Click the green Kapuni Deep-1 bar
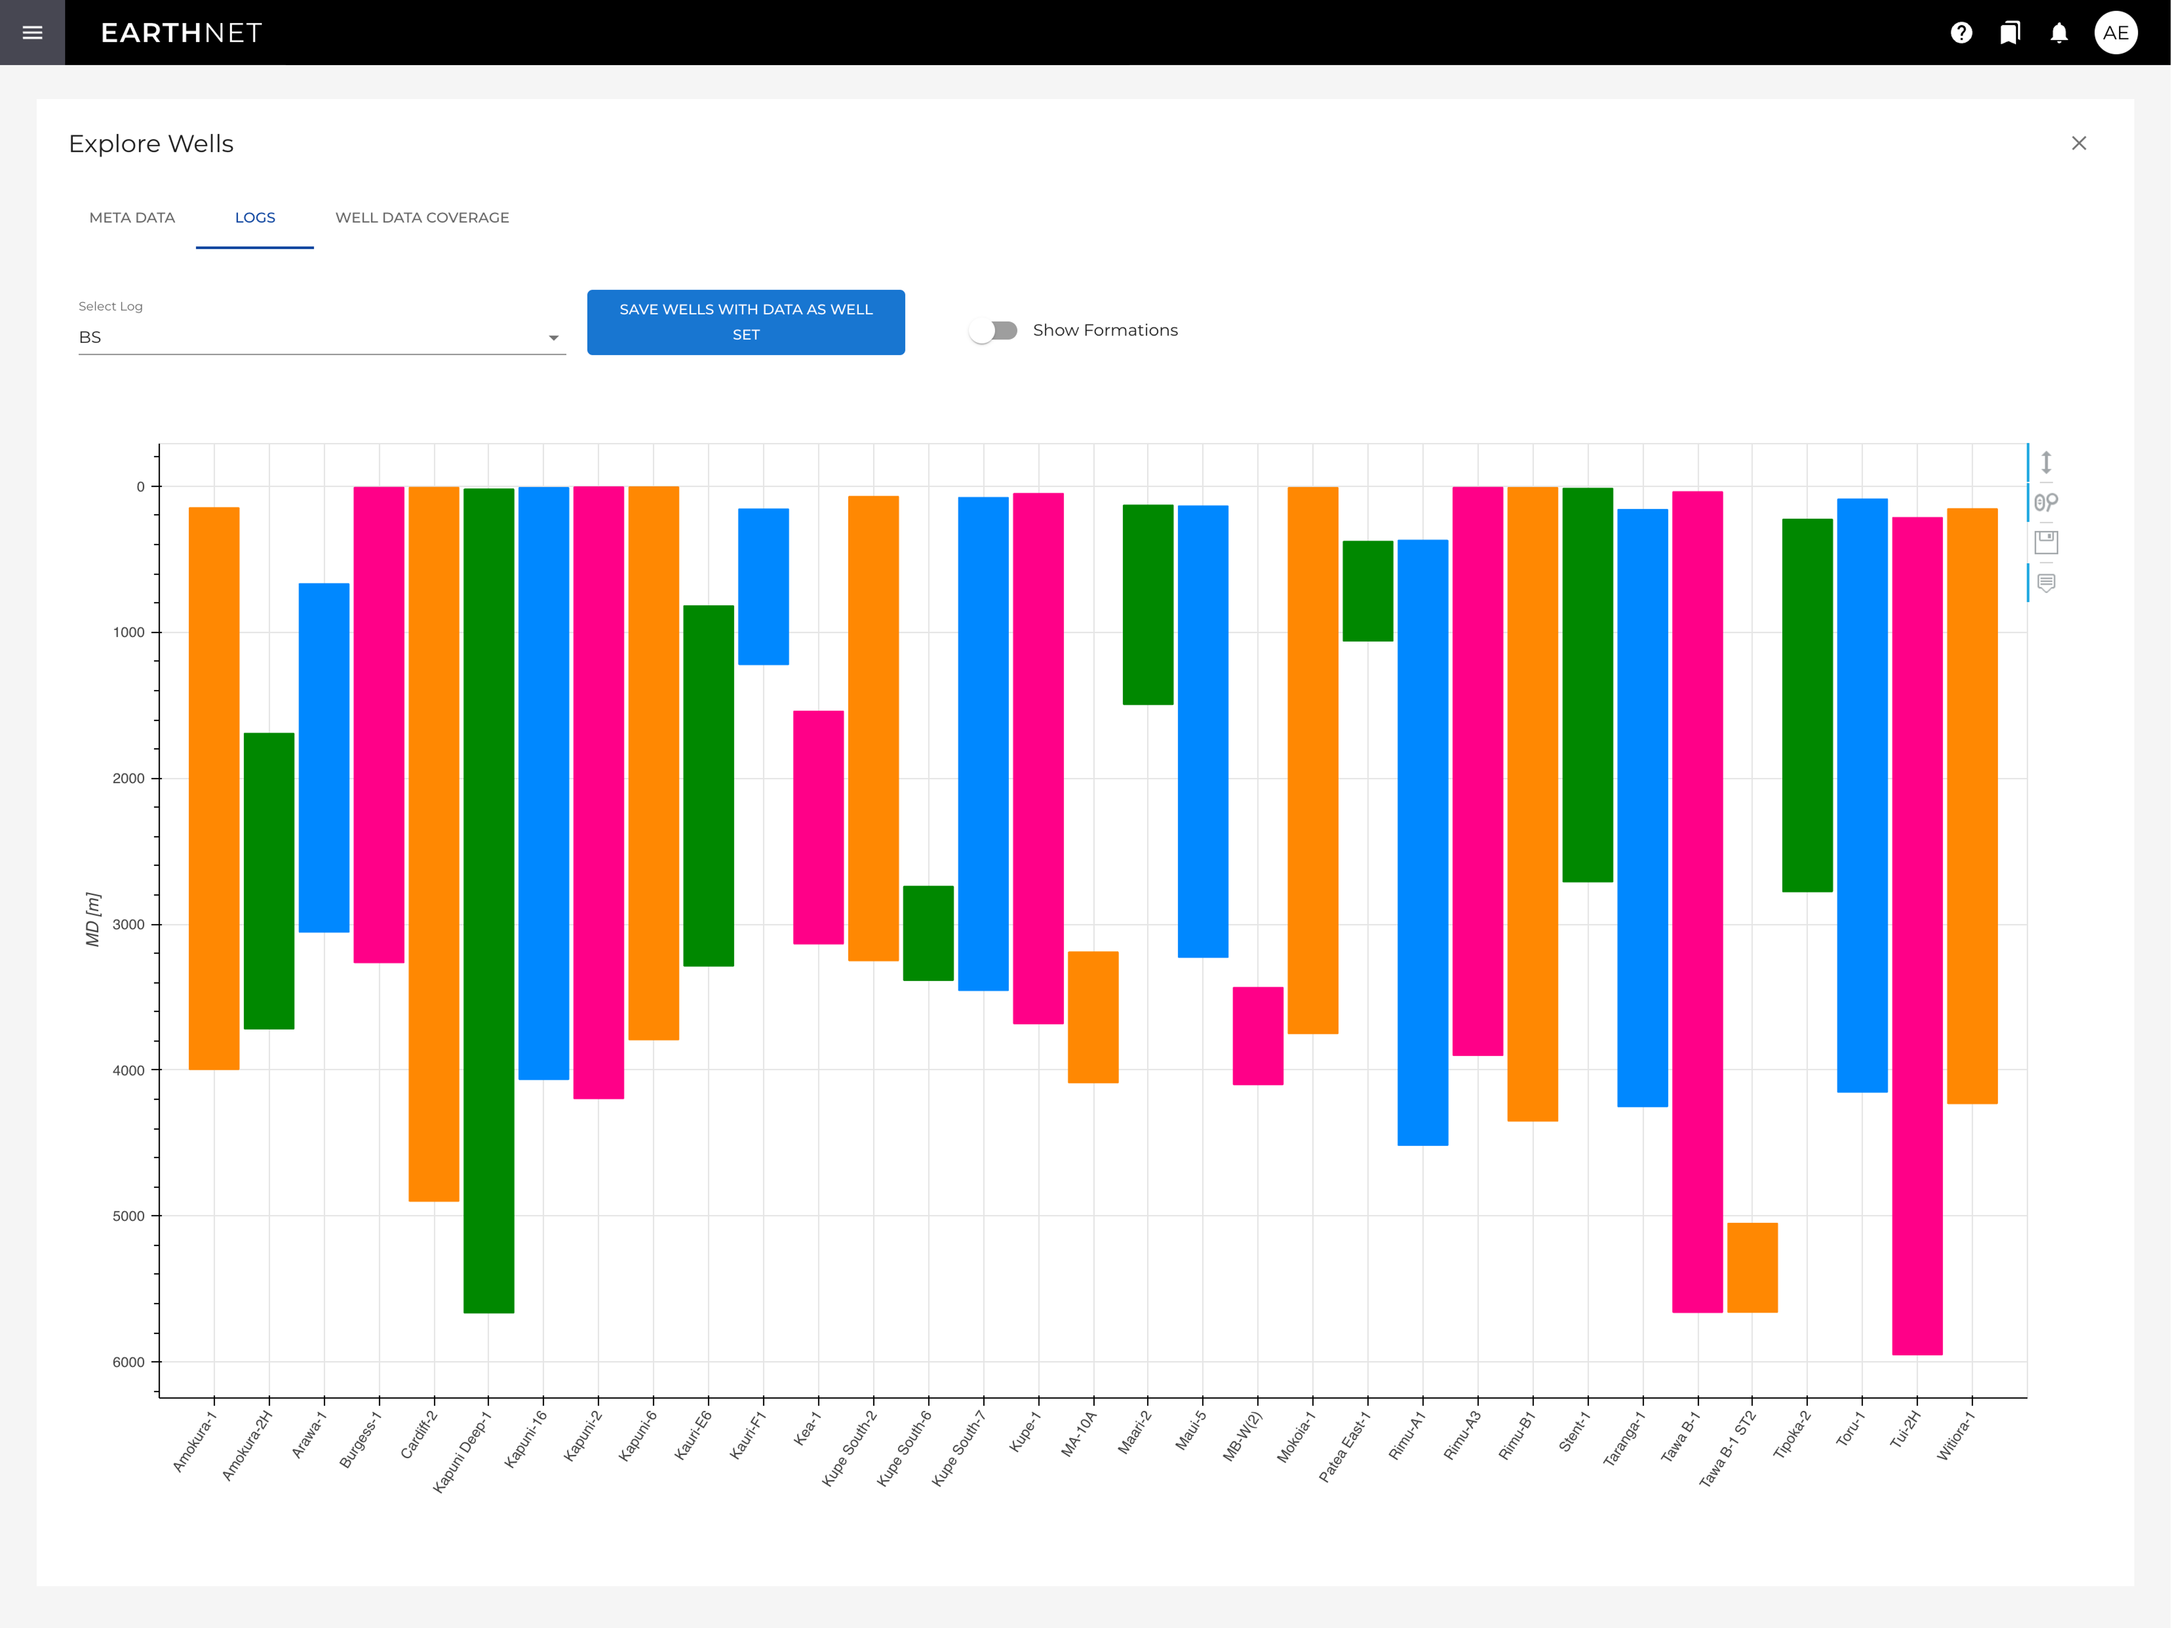This screenshot has height=1628, width=2171. coord(489,900)
